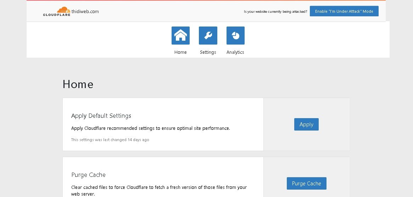
Task: Select the Settings label in navigation
Action: pos(208,52)
